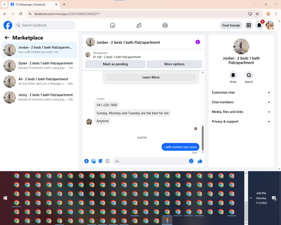Screen dimensions: 281x225
Task: Open the Windows action center icon
Action: (x=274, y=198)
